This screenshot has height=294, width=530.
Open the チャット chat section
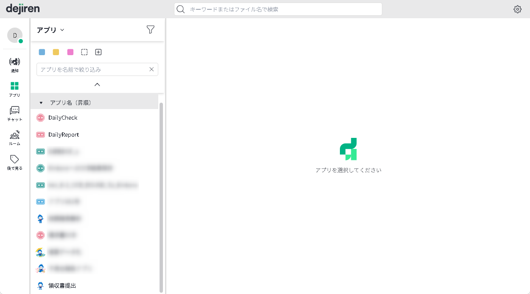click(14, 113)
